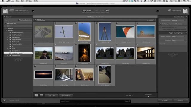The width and height of the screenshot is (191, 107).
Task: Collapse the Pictures folder tree
Action: pyautogui.click(x=7, y=30)
